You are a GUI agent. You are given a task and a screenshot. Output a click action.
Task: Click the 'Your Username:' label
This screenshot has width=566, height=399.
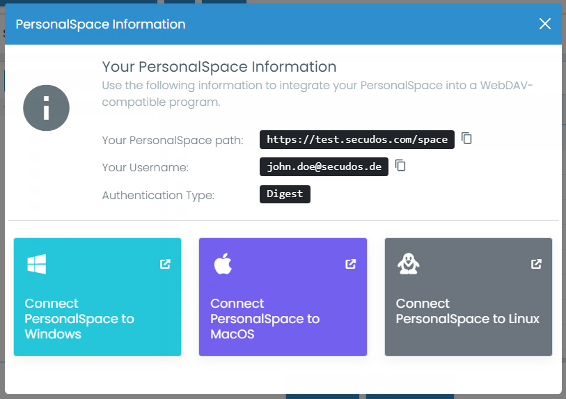coord(145,168)
